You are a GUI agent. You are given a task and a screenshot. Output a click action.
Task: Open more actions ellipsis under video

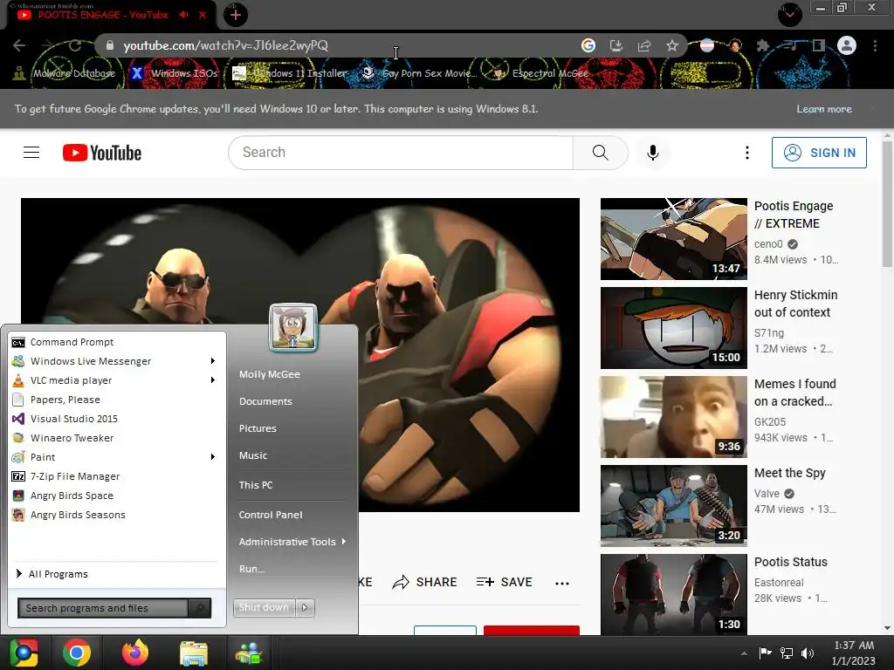pyautogui.click(x=562, y=583)
